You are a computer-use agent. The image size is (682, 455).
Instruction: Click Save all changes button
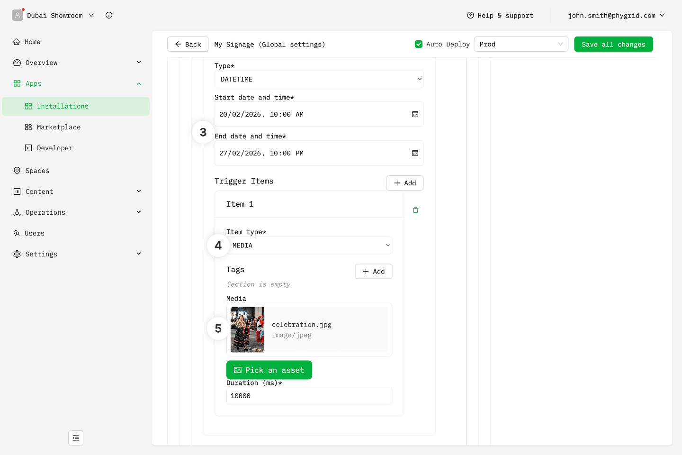613,44
